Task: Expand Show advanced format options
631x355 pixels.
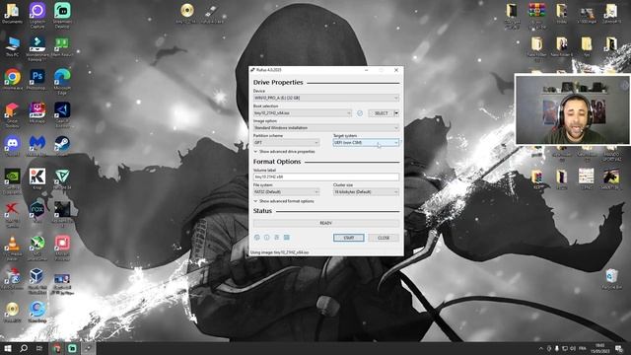Action: click(284, 201)
